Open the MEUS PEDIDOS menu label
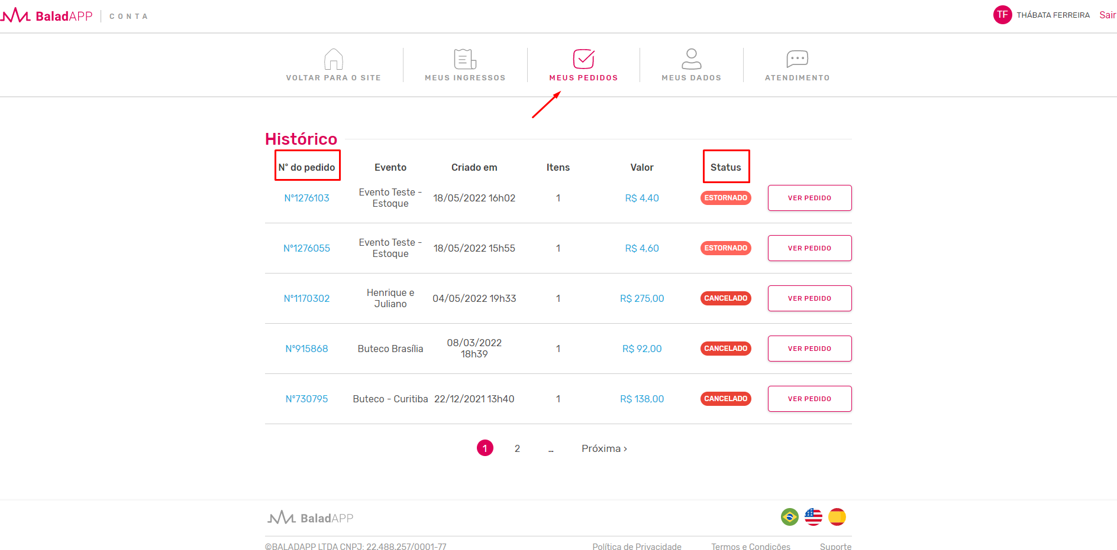 pos(583,77)
